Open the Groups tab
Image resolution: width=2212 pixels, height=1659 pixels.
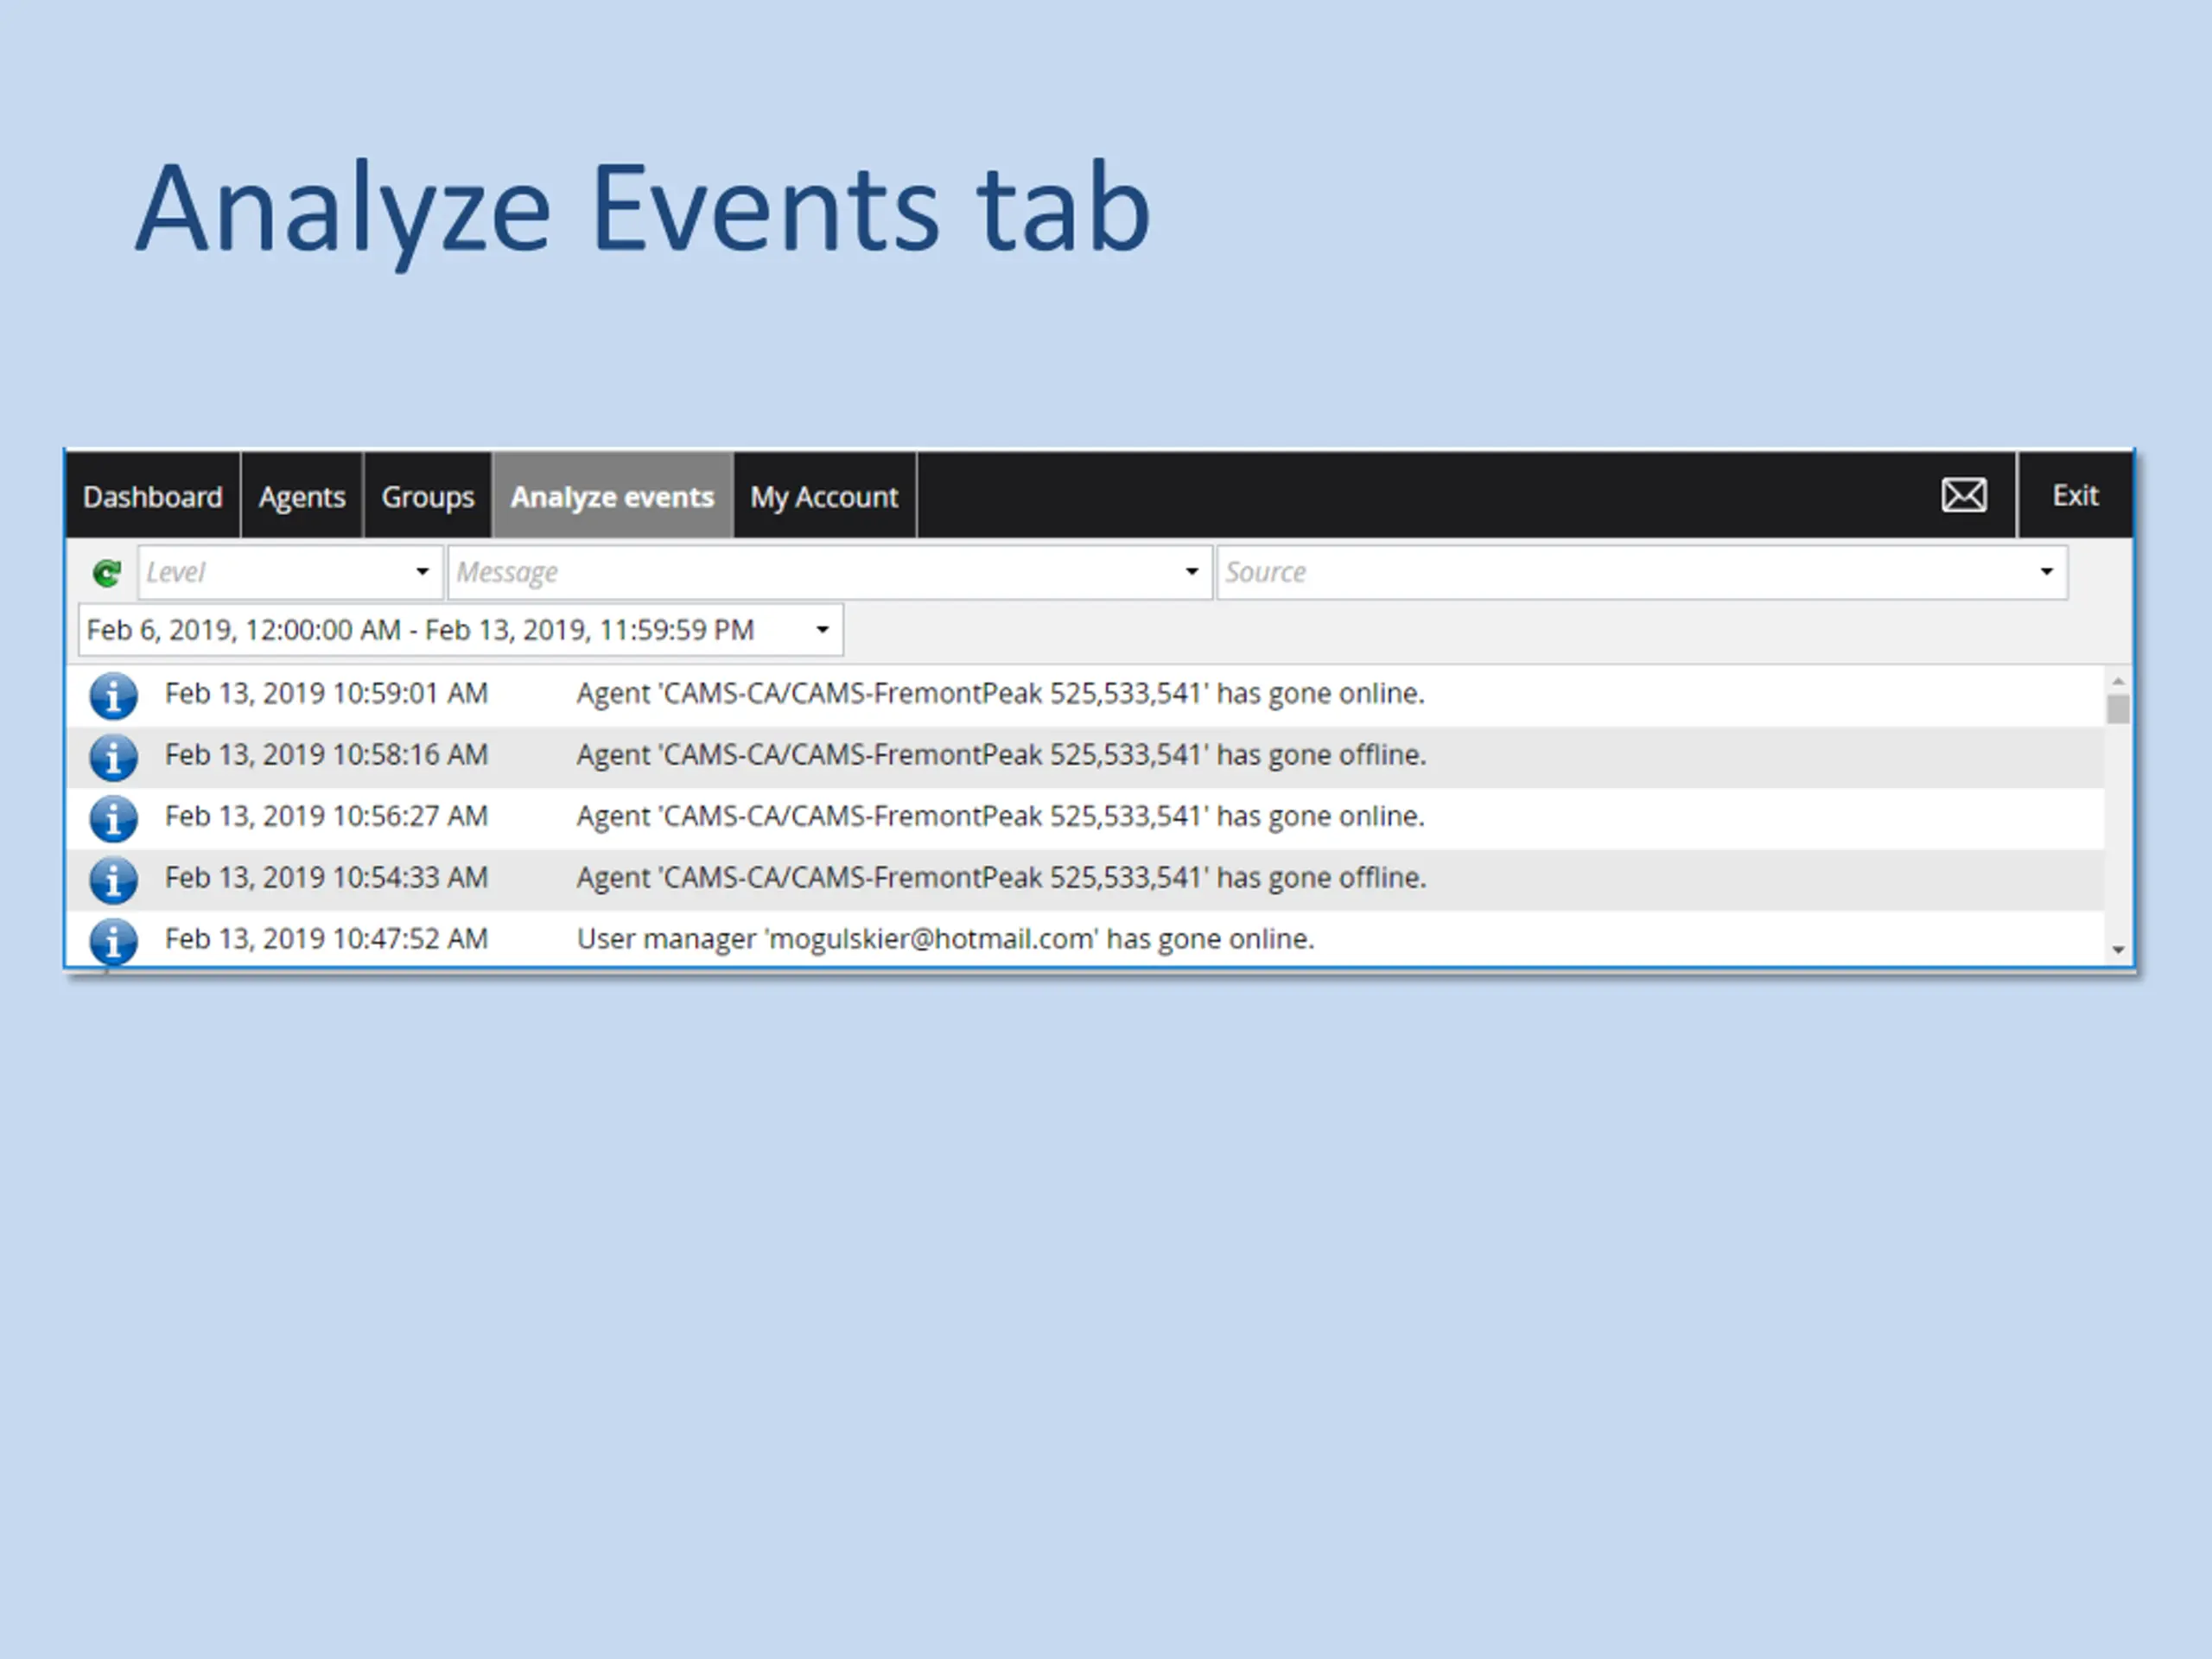click(x=428, y=496)
